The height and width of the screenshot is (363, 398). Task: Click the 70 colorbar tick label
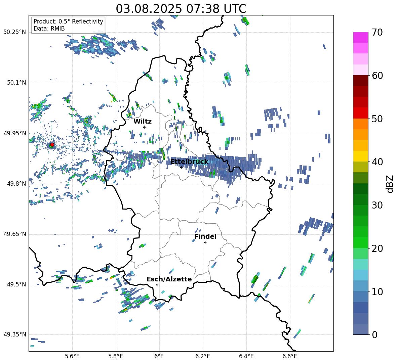pos(377,33)
